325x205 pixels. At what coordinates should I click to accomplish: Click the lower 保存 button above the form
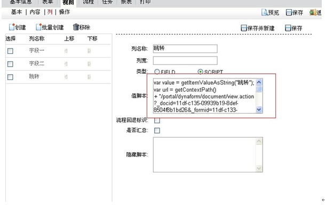294,28
